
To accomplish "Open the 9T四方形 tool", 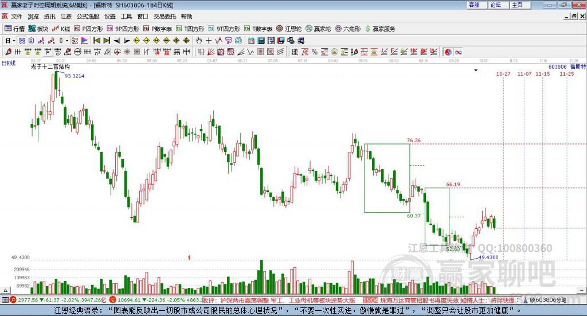I will coord(224,29).
